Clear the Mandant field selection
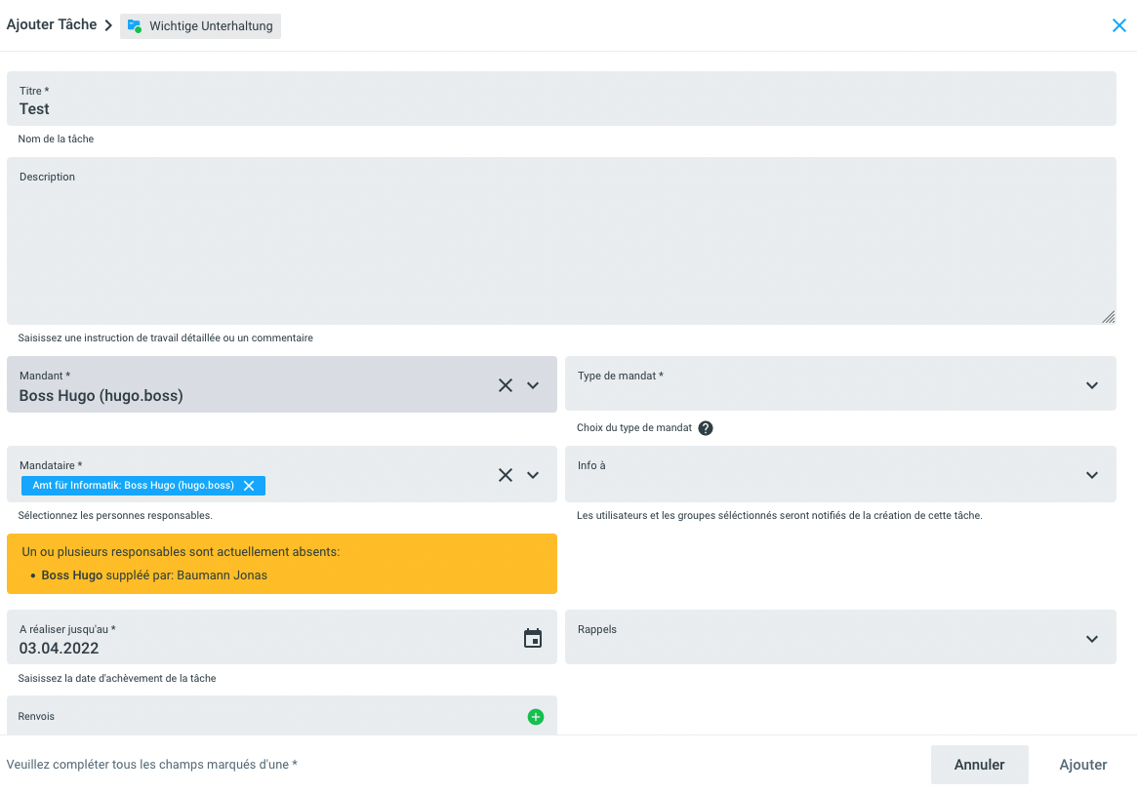 506,385
